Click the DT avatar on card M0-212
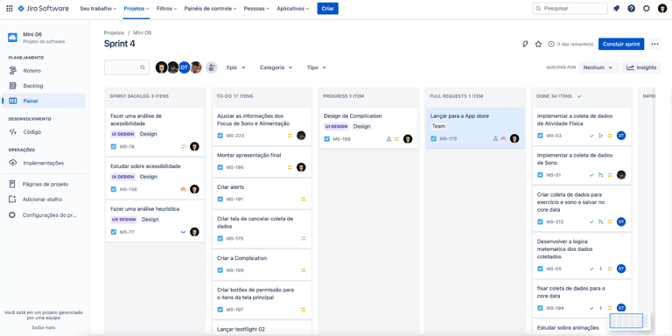The image size is (672, 336). (621, 221)
